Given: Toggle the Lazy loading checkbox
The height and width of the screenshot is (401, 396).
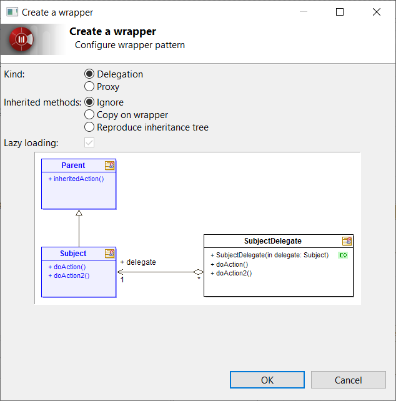Looking at the screenshot, I should pos(89,142).
